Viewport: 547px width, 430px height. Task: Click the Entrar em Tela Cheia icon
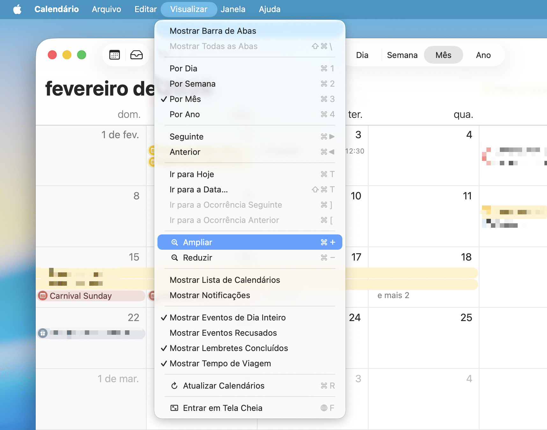pyautogui.click(x=174, y=408)
